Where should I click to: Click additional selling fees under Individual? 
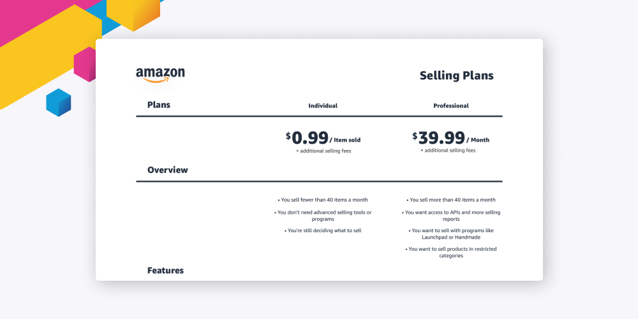(x=323, y=151)
